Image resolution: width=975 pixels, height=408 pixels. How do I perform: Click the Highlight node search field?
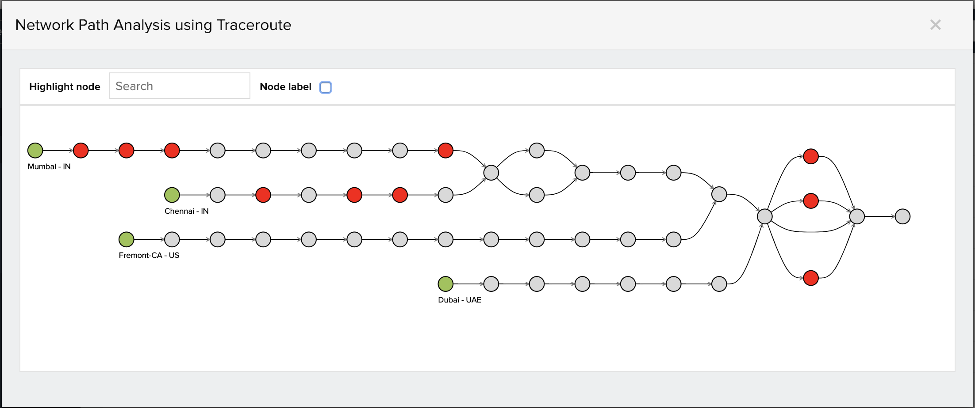click(x=179, y=86)
